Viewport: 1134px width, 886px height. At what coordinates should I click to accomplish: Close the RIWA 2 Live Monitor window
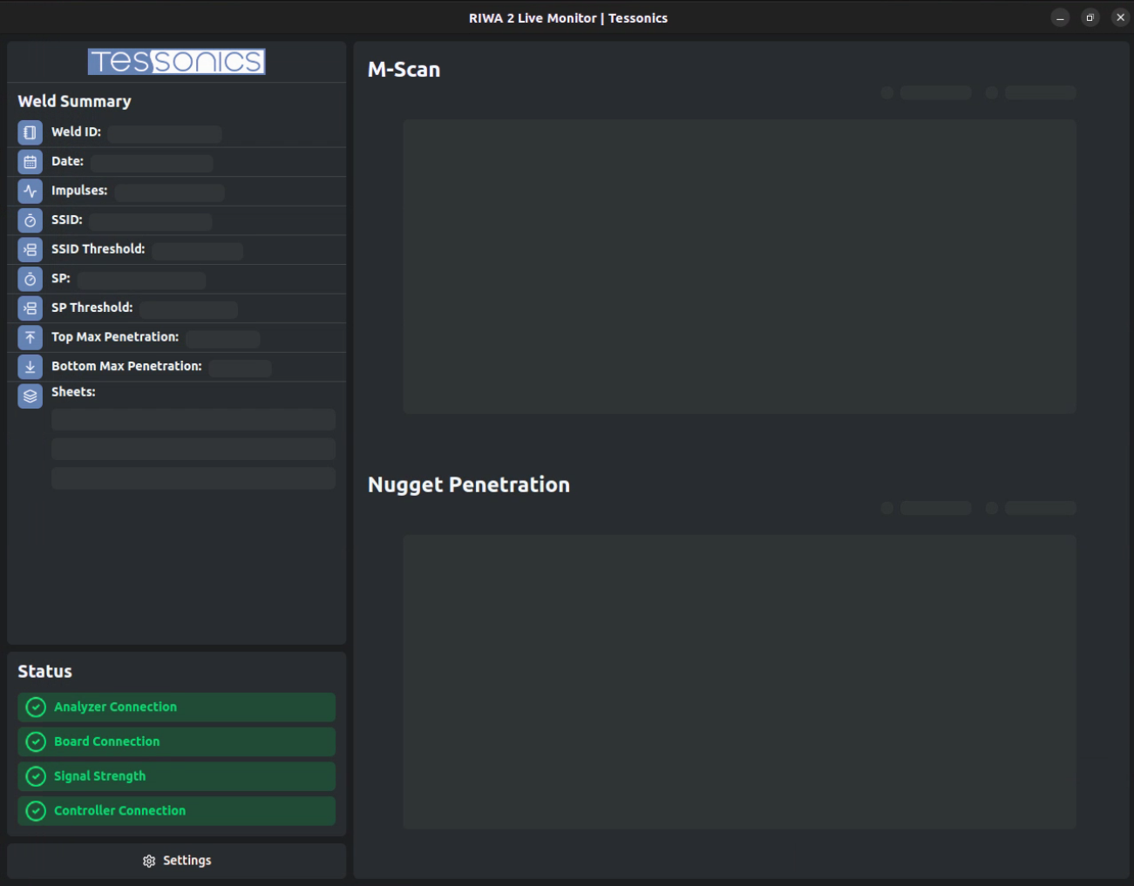pos(1120,17)
